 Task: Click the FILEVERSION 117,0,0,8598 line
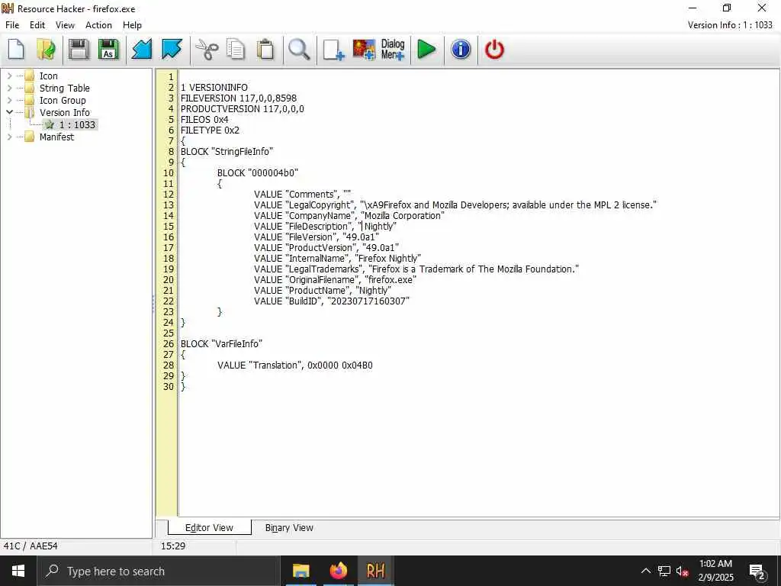point(239,98)
